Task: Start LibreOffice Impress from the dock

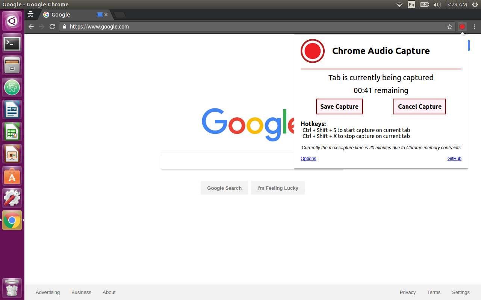Action: [x=12, y=153]
